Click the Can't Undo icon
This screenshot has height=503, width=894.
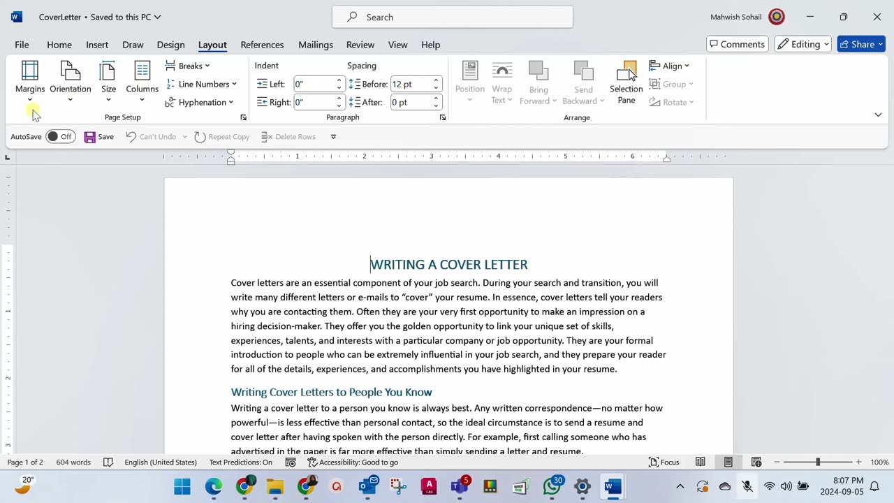pyautogui.click(x=131, y=137)
